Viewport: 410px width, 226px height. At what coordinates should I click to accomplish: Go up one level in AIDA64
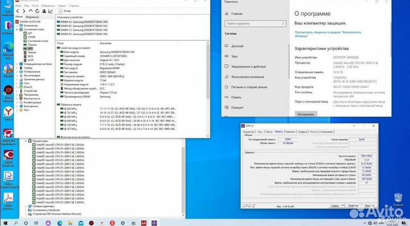coord(31,11)
